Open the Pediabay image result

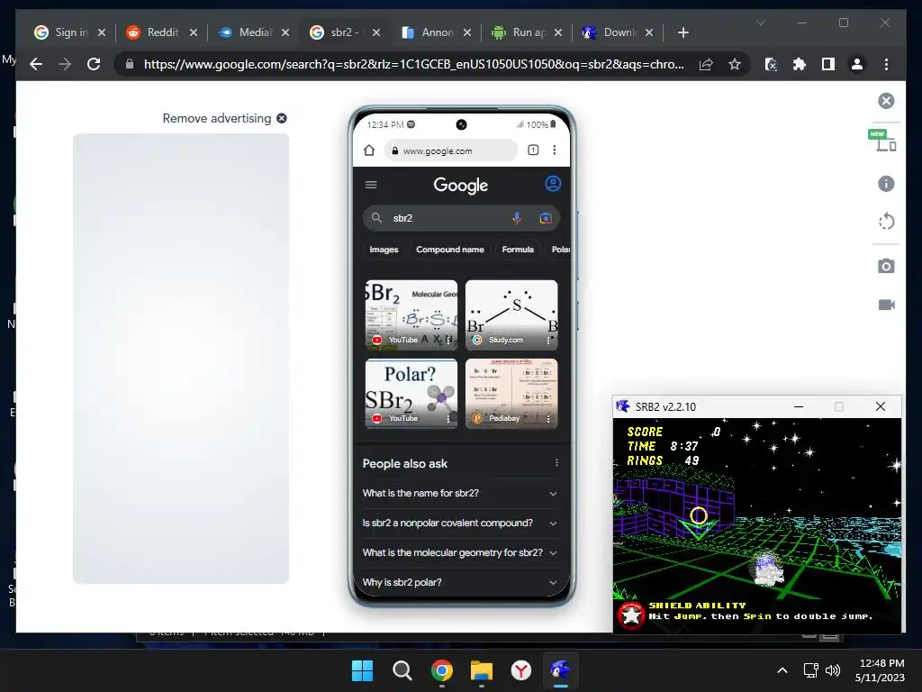pyautogui.click(x=511, y=394)
